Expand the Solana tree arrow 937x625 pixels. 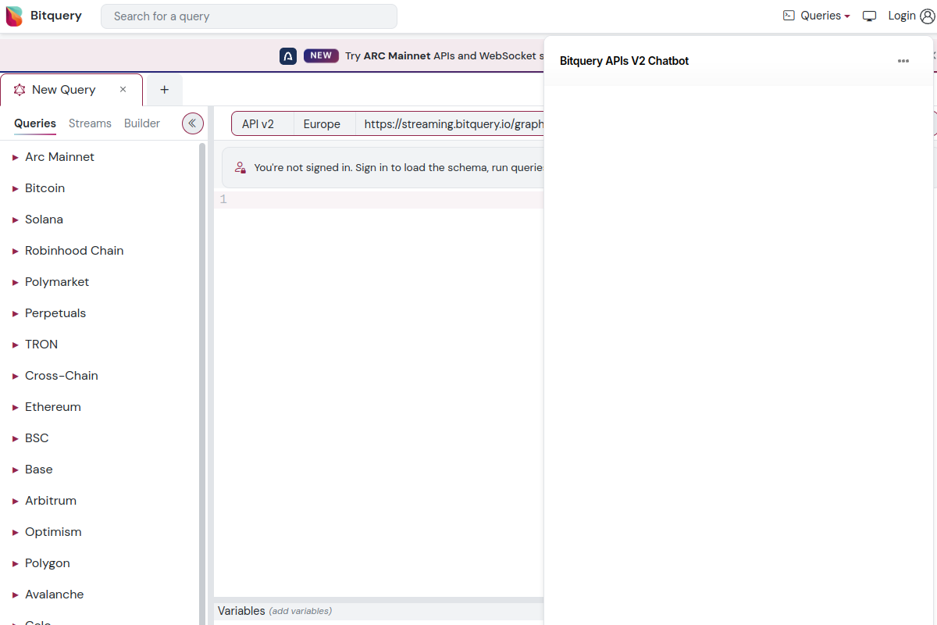pyautogui.click(x=15, y=220)
